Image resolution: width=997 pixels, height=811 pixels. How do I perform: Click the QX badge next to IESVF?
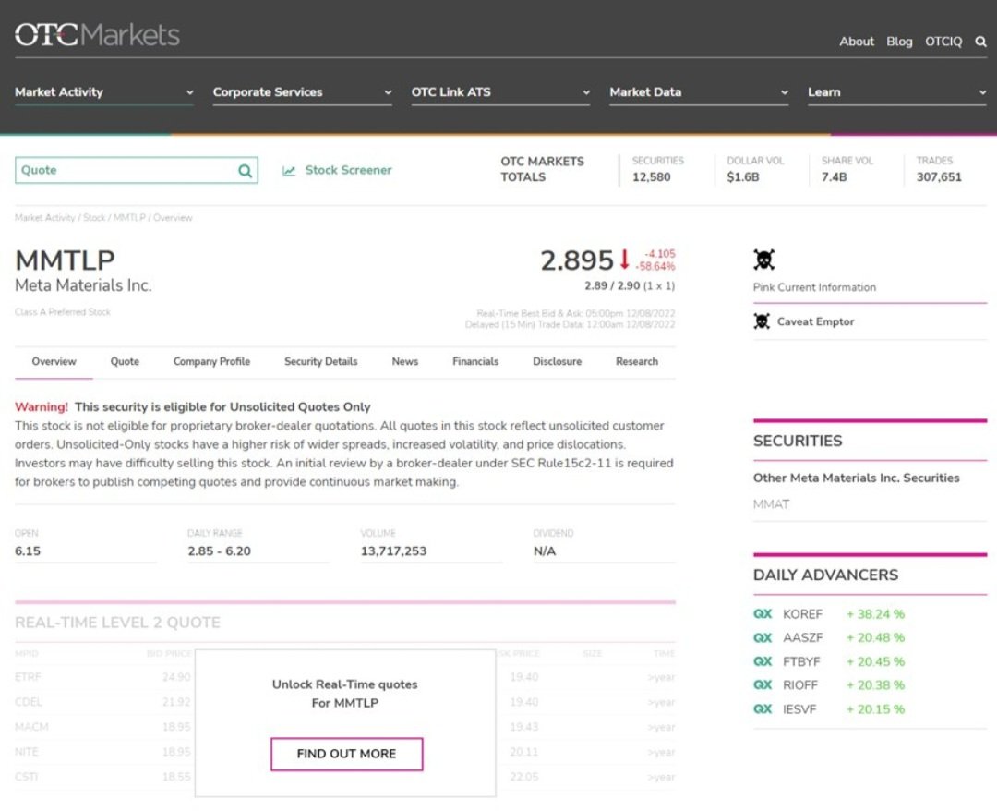(x=763, y=709)
